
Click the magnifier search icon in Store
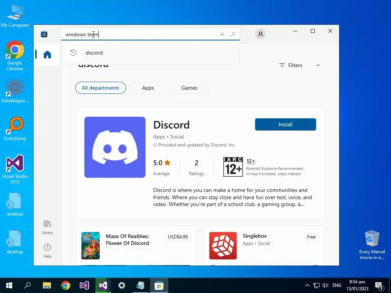point(233,34)
